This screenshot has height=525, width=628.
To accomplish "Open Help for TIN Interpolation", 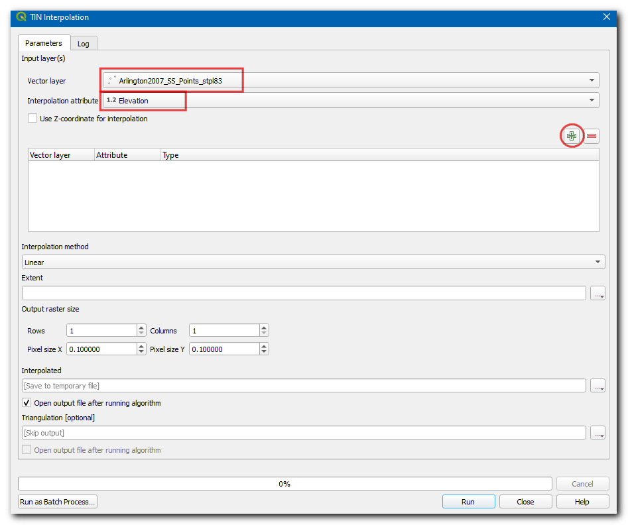I will point(582,502).
